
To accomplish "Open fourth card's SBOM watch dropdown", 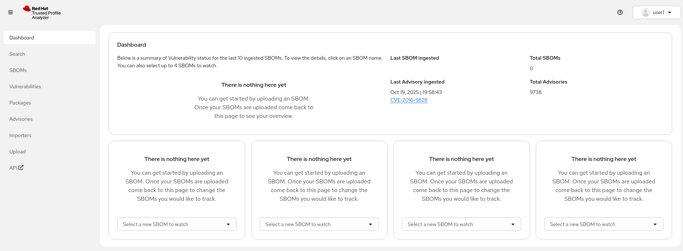I will coord(603,224).
